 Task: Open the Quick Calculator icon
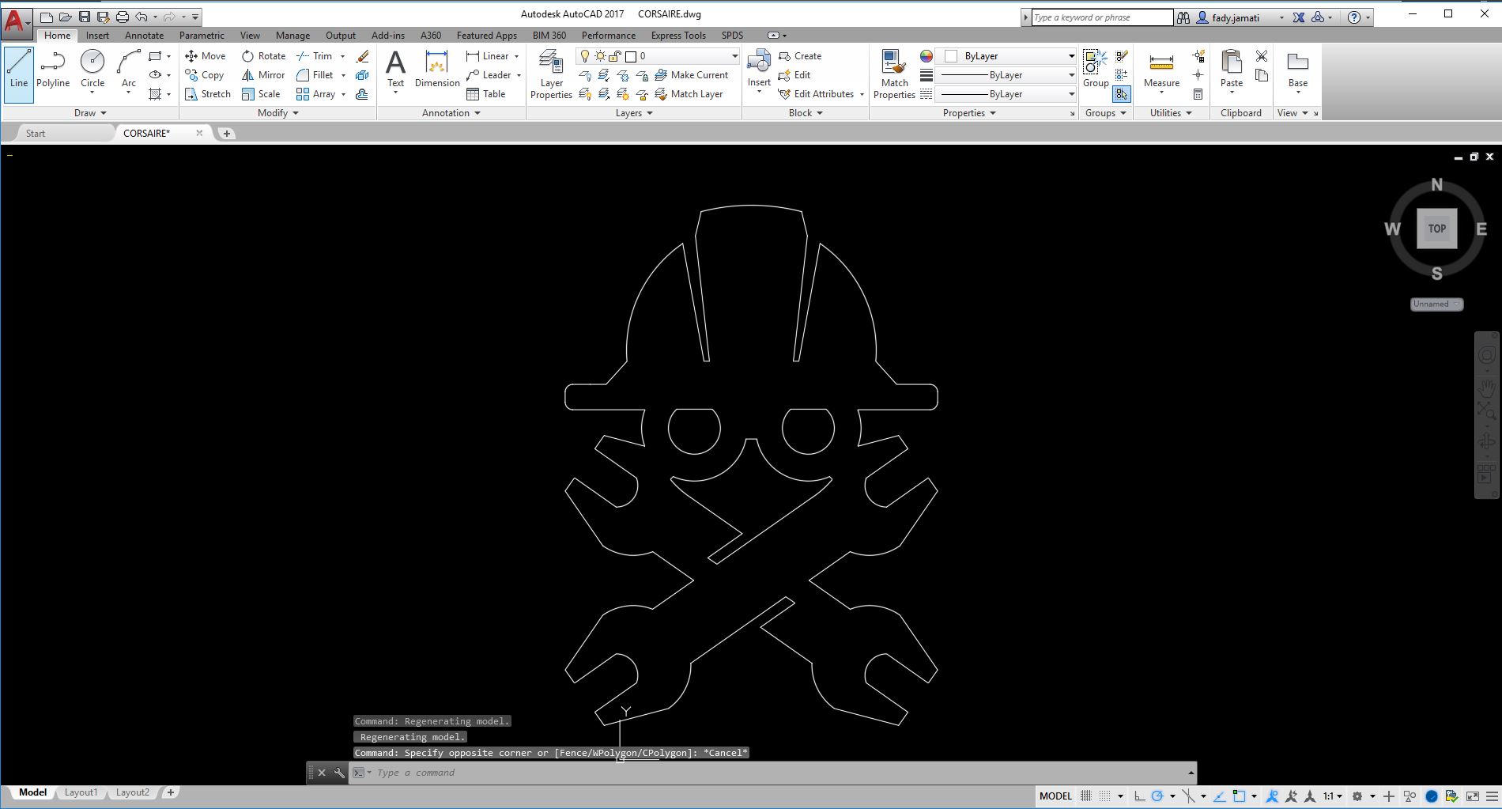(x=1198, y=94)
